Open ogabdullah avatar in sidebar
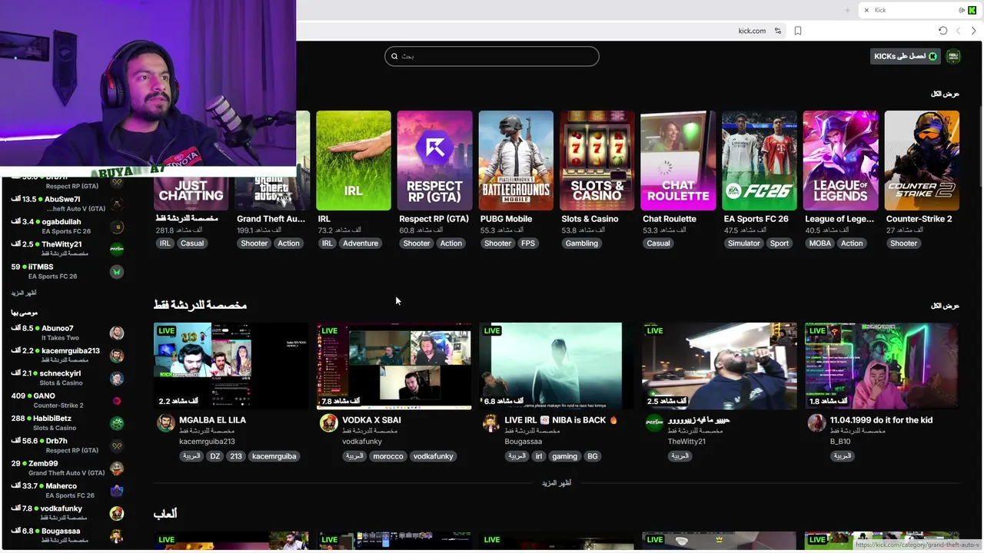The height and width of the screenshot is (553, 984). [117, 227]
